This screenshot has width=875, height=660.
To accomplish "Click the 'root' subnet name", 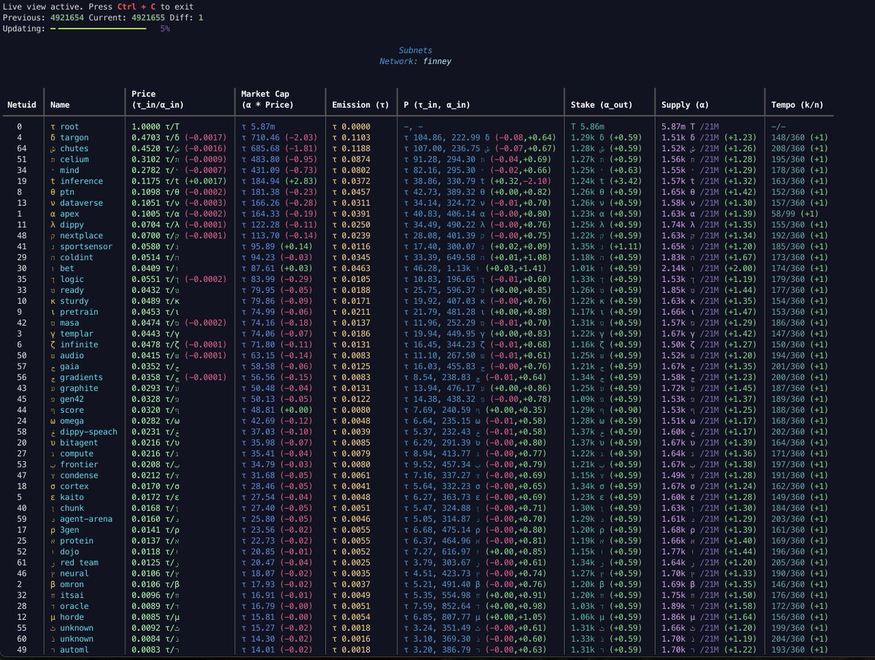I will tap(70, 127).
